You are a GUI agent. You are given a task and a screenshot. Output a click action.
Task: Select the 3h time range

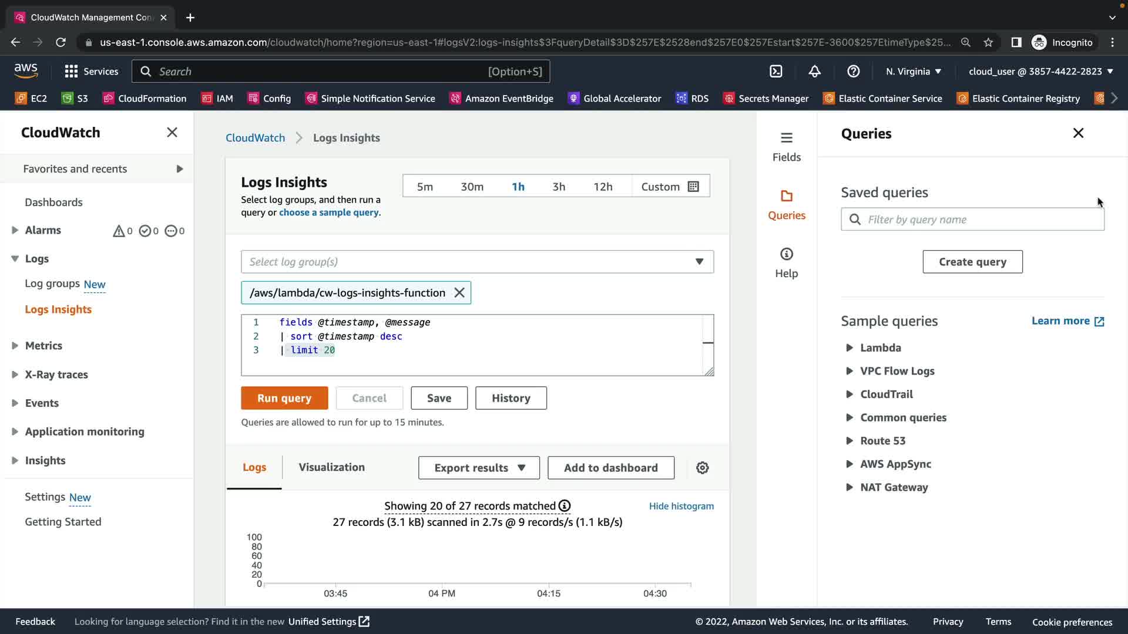(x=558, y=187)
